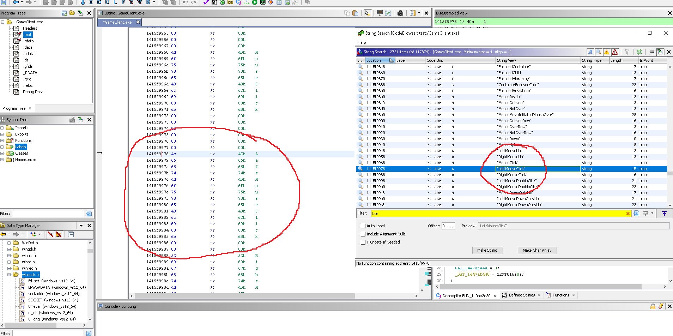Expand WinDef.h in Data Type Manager tree

[9, 243]
